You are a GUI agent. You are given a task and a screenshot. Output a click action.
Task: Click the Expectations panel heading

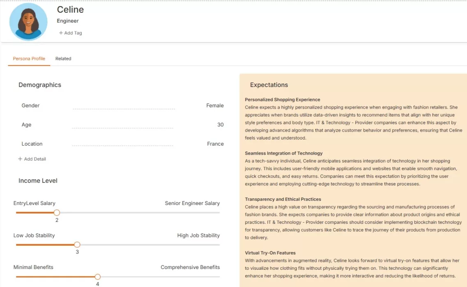click(x=269, y=85)
